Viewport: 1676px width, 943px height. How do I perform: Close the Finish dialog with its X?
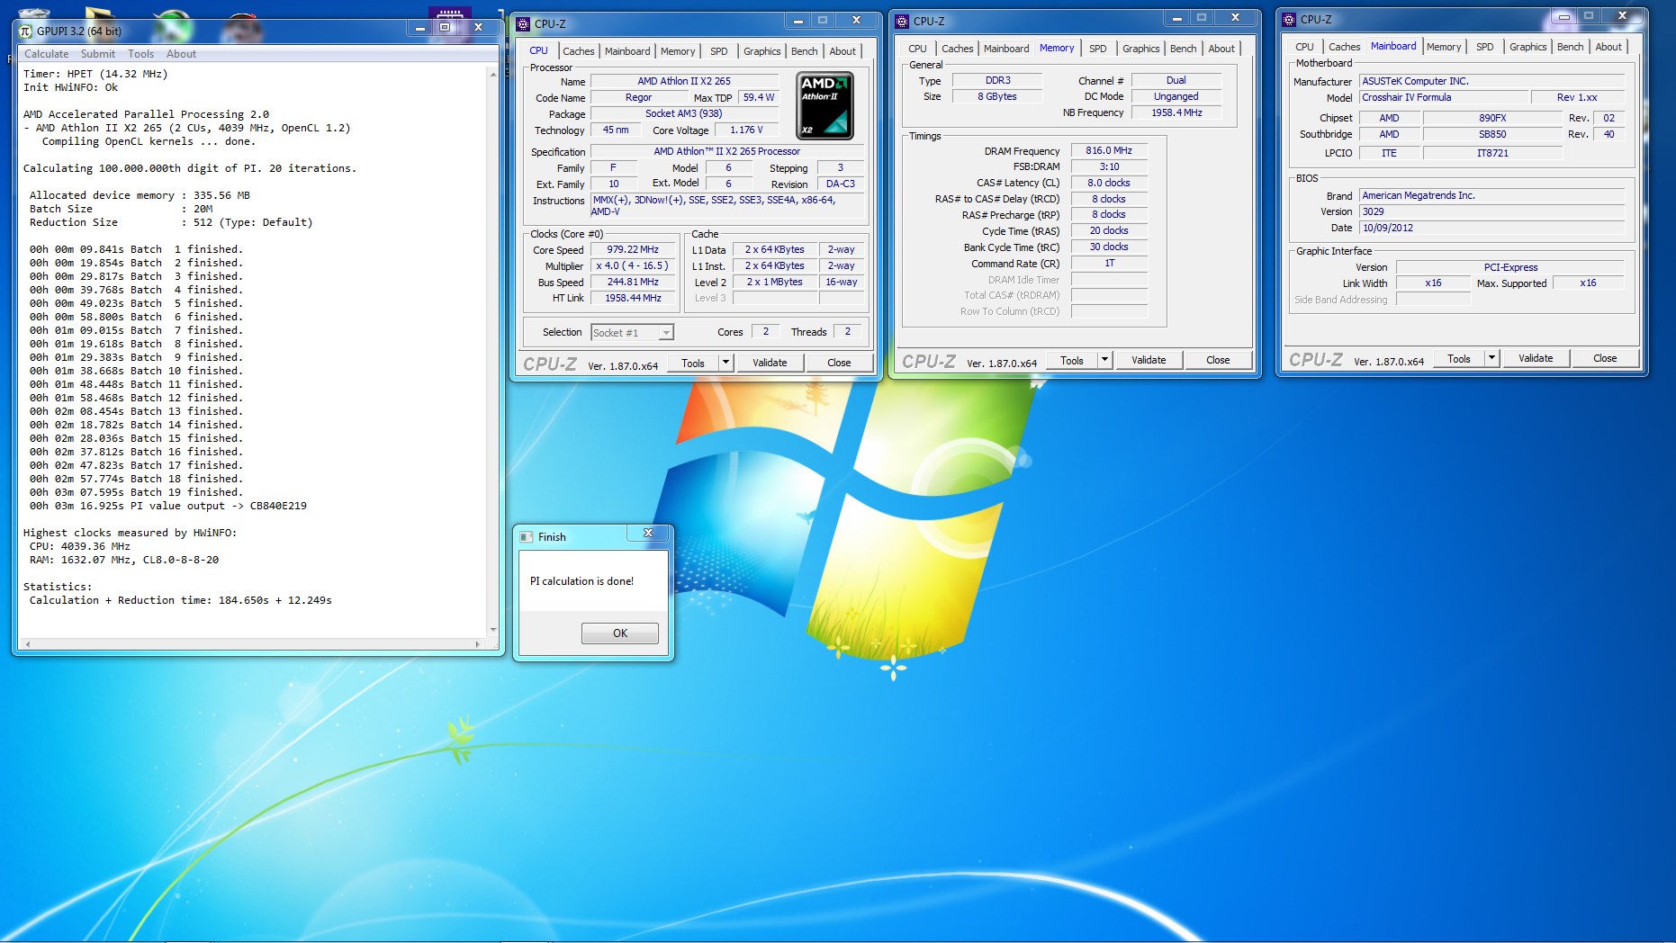pyautogui.click(x=648, y=534)
